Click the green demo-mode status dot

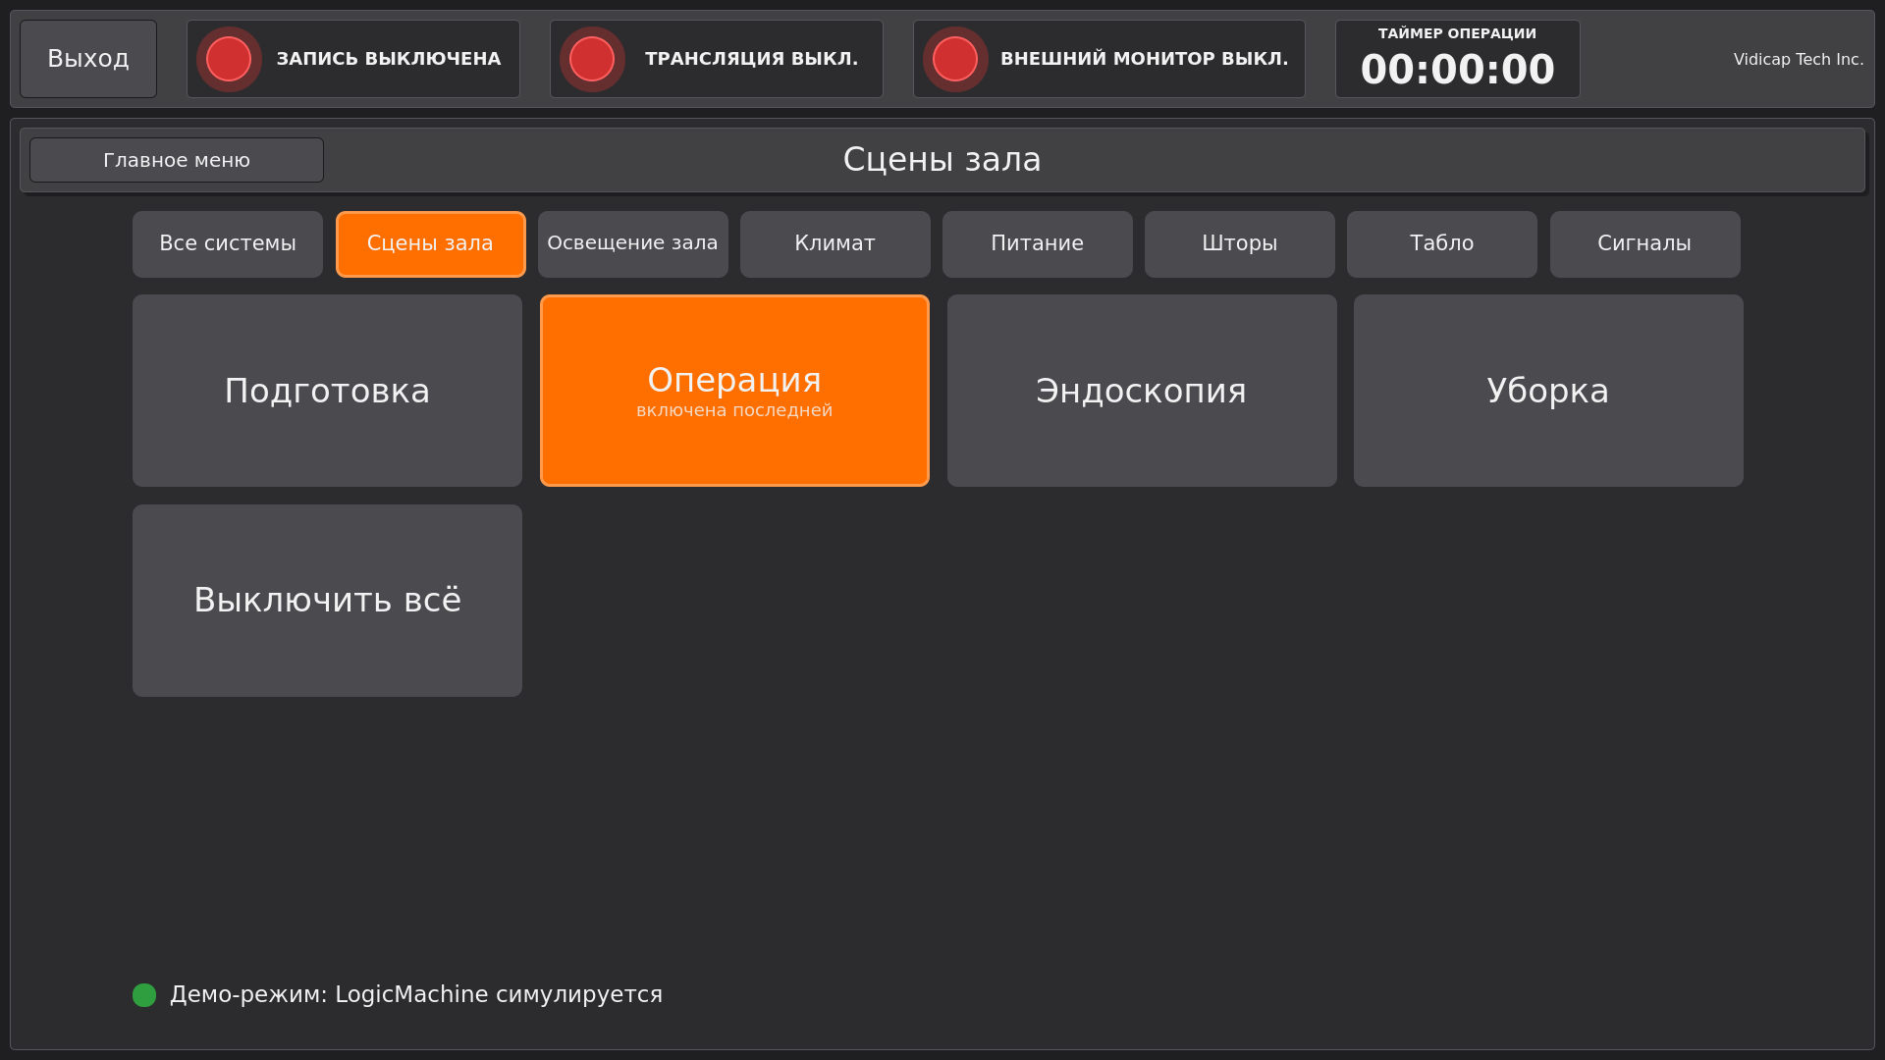[144, 995]
